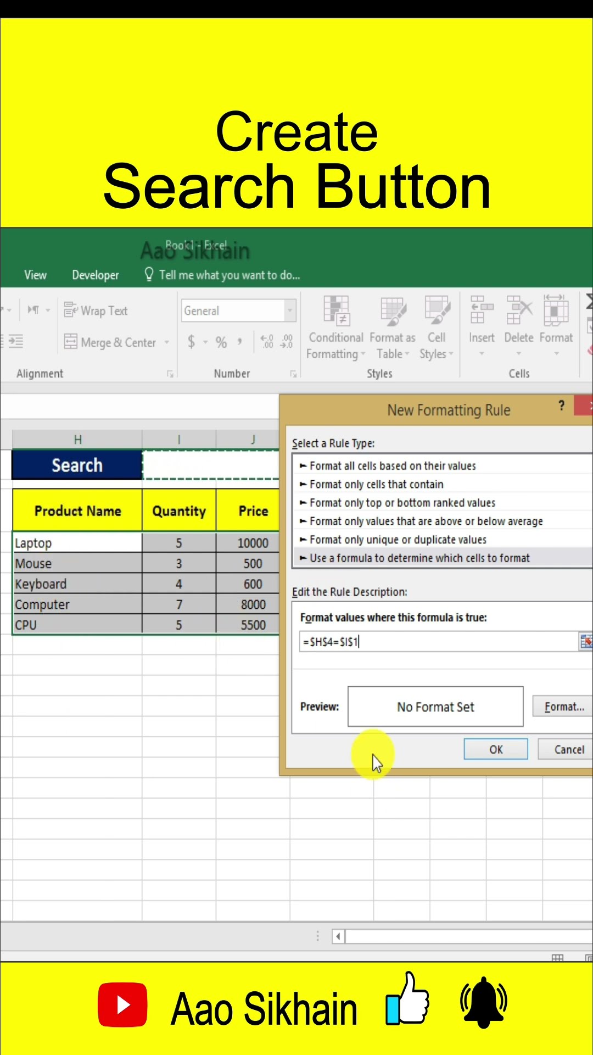Click the thumbs up like icon
Screen dimensions: 593x1055
407,998
